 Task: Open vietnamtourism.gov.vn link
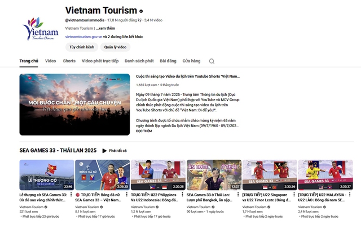[83, 37]
